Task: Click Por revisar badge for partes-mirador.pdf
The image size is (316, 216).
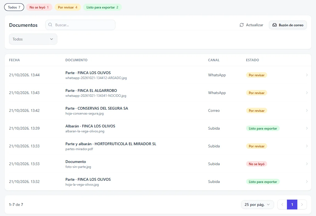Action: tap(256, 146)
